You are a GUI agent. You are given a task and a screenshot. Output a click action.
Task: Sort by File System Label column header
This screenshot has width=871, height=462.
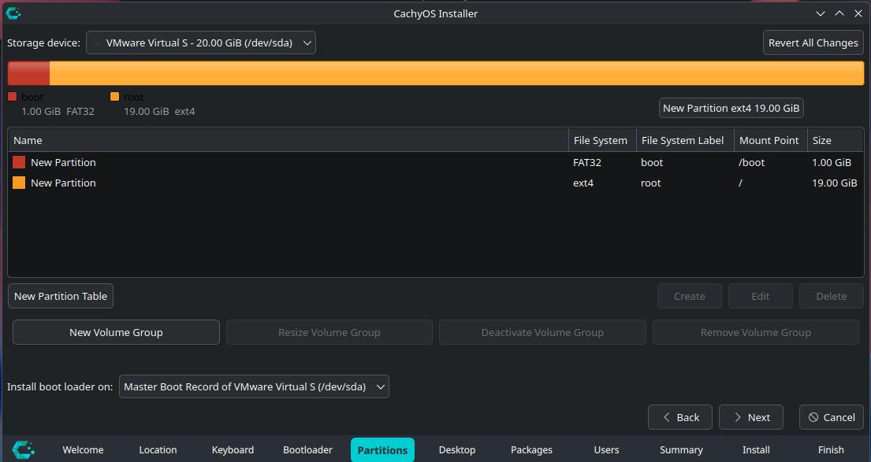685,140
